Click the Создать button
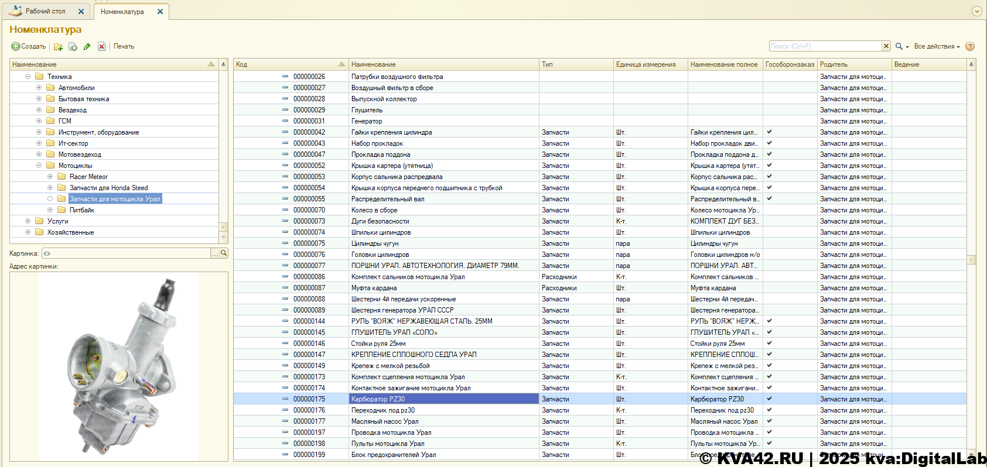This screenshot has width=987, height=467. pyautogui.click(x=29, y=46)
